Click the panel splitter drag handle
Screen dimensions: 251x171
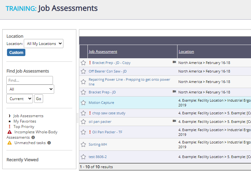[x=77, y=118]
